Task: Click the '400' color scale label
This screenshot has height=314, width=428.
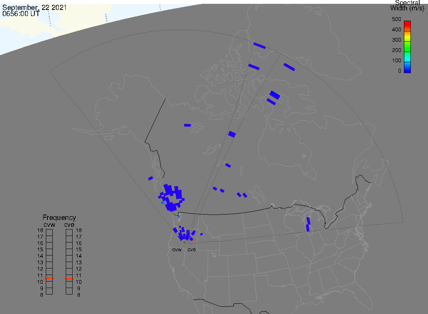Action: pyautogui.click(x=396, y=29)
